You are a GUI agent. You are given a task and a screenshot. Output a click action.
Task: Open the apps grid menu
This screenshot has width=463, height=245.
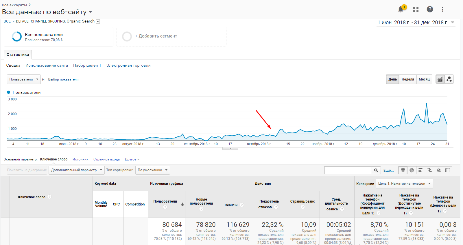coord(416,10)
